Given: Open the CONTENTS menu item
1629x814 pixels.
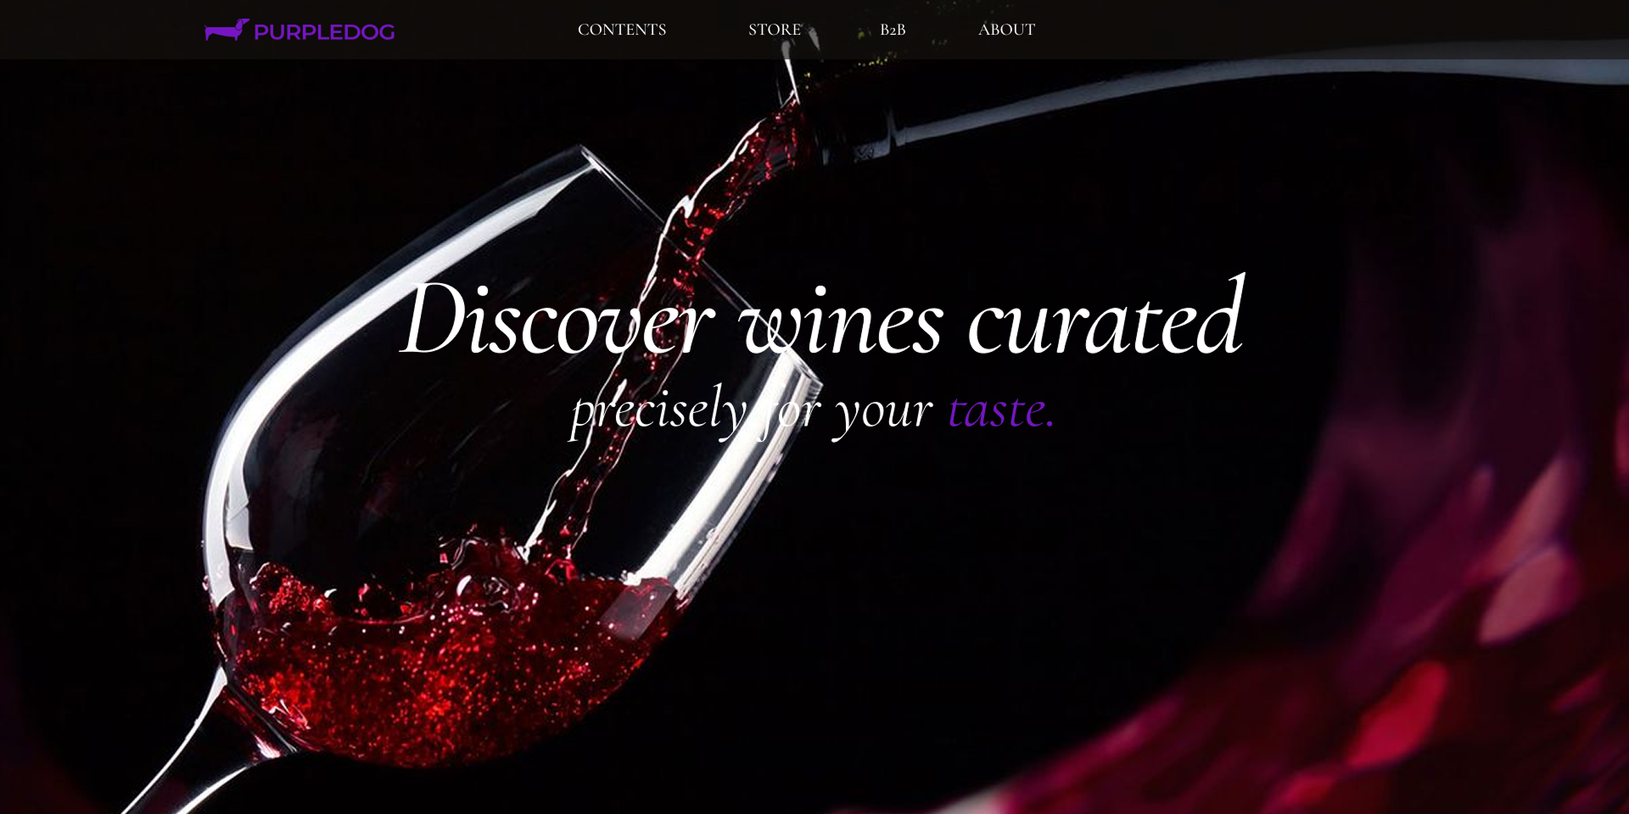Looking at the screenshot, I should pyautogui.click(x=622, y=30).
